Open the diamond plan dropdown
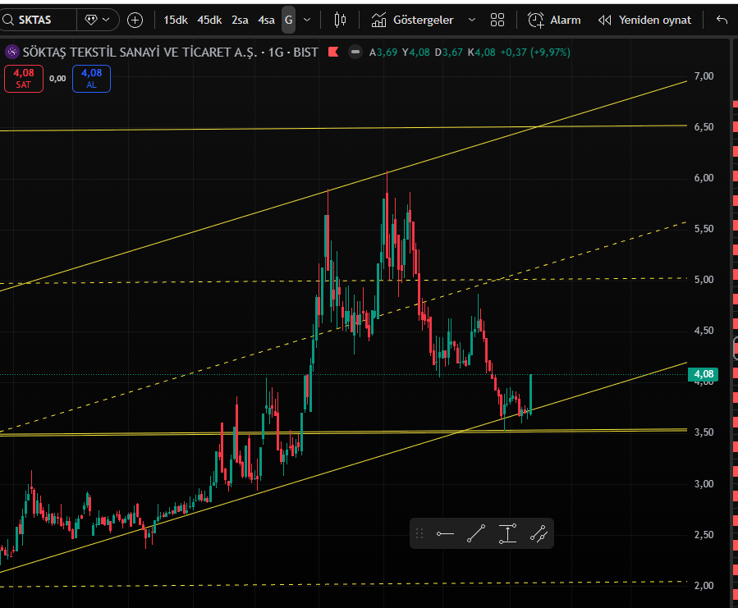The image size is (738, 608). tap(98, 20)
